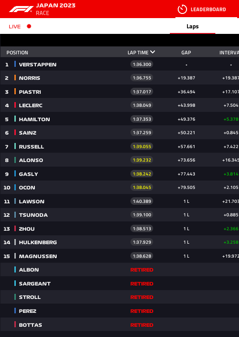The image size is (239, 337).
Task: Expand the Lap Time sort chevron
Action: coord(153,52)
